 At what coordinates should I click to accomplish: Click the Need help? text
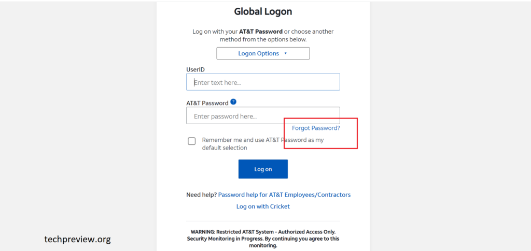(201, 195)
